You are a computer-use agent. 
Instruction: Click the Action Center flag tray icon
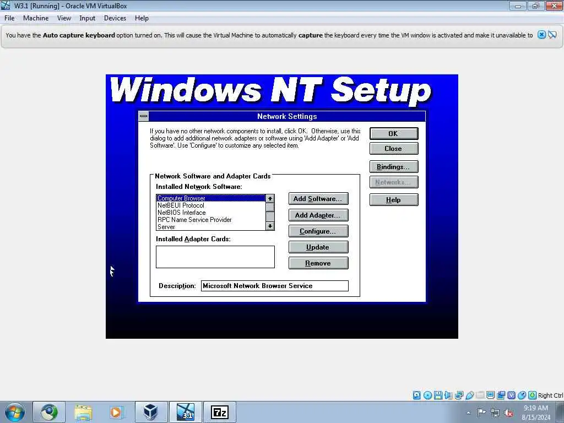(481, 412)
